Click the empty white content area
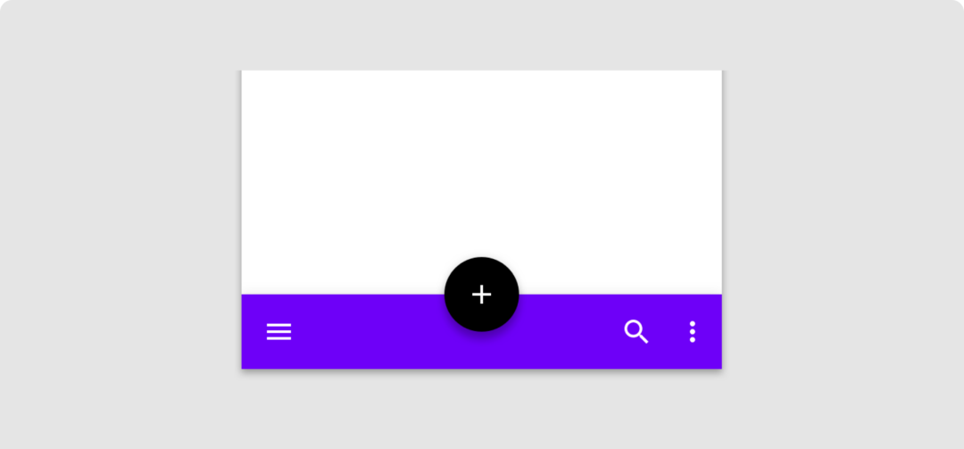The image size is (964, 449). pyautogui.click(x=481, y=172)
